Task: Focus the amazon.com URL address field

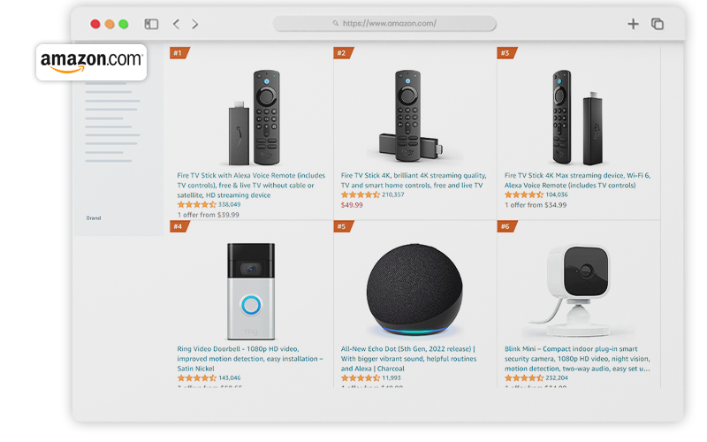Action: [384, 24]
